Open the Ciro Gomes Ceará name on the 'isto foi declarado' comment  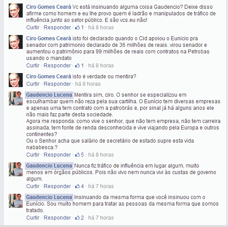48,38
